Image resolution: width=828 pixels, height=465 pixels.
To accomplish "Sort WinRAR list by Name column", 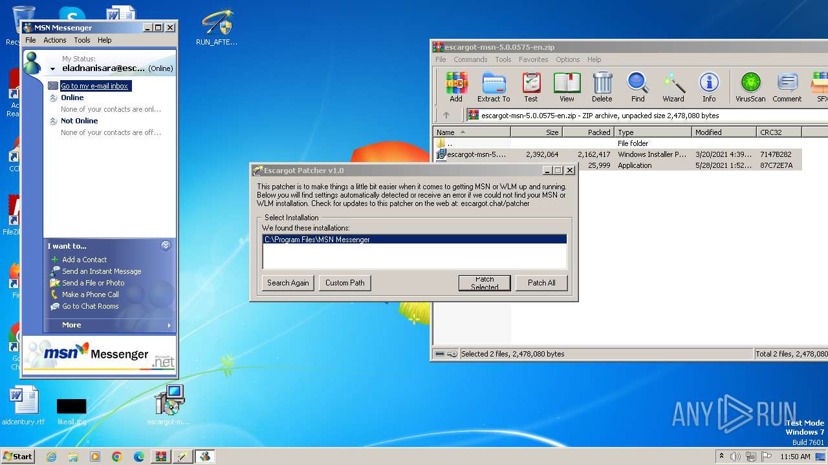I will tap(472, 132).
